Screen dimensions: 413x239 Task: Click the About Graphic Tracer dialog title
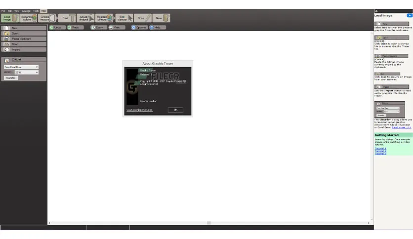158,63
